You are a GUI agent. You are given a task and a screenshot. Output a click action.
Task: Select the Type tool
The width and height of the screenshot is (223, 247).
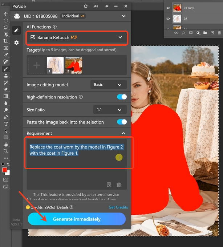pyautogui.click(x=6, y=124)
